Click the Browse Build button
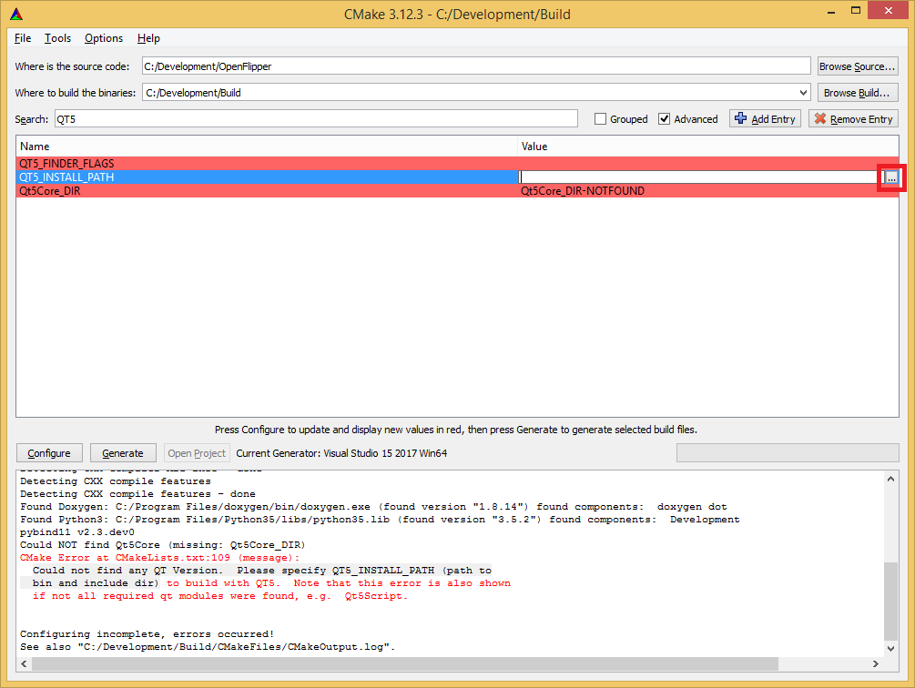 [857, 92]
